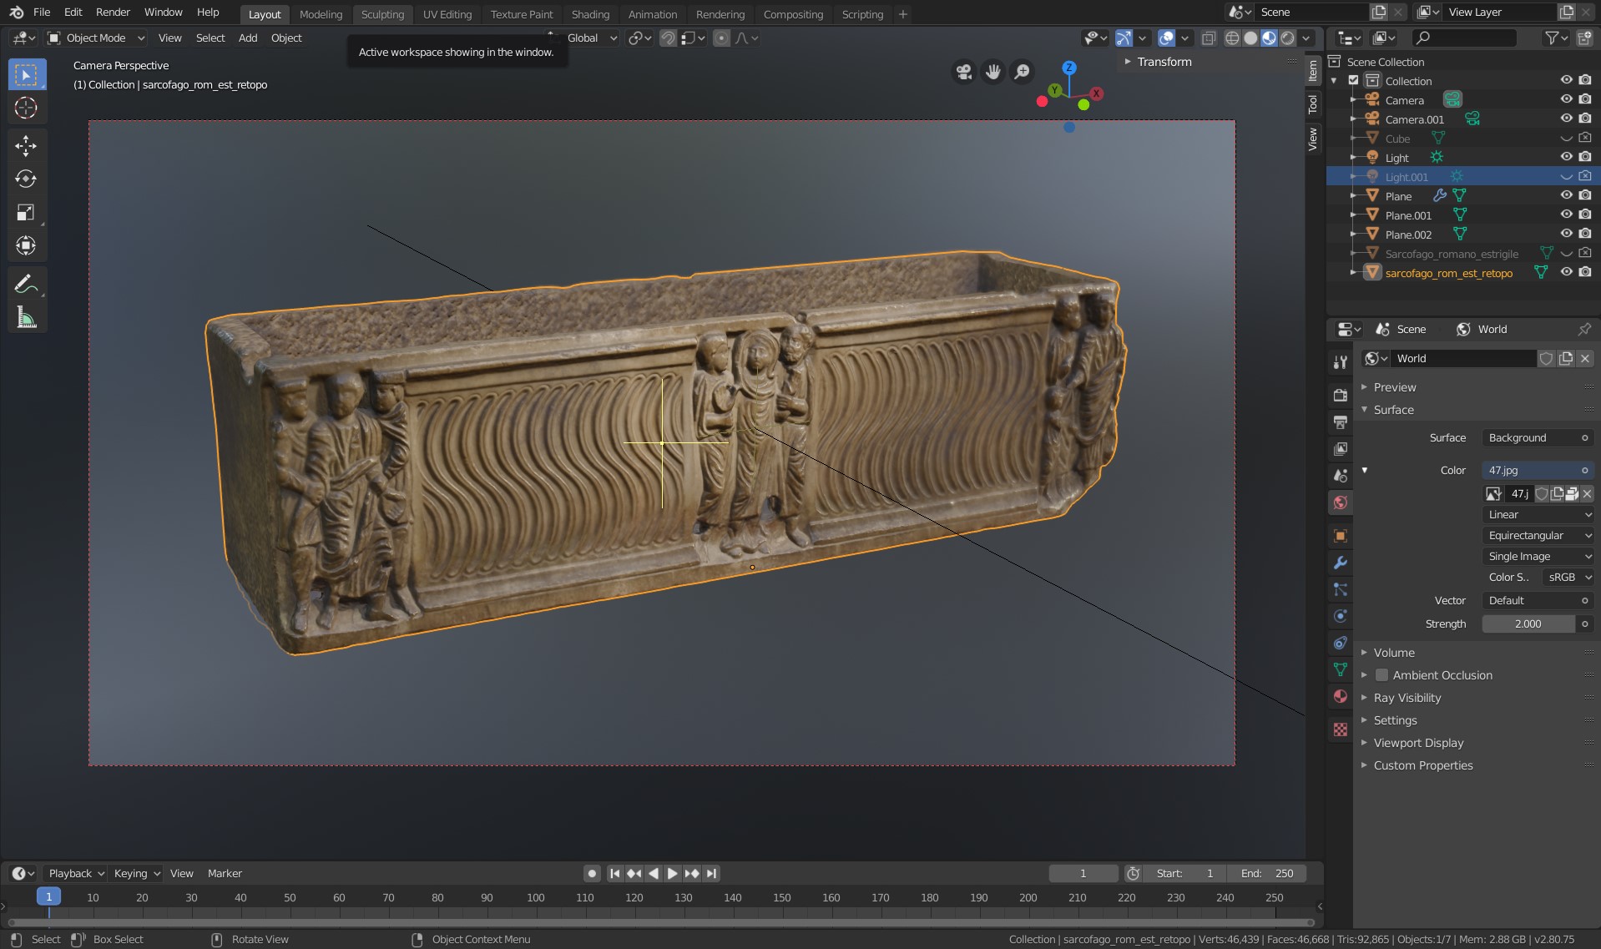Image resolution: width=1601 pixels, height=949 pixels.
Task: Select the Rotate tool
Action: [x=26, y=179]
